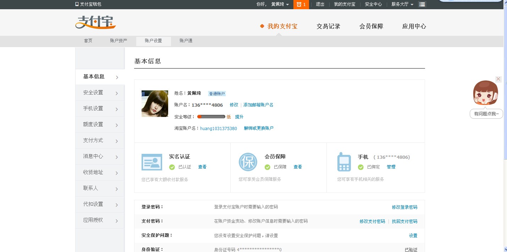Screen dimensions: 507x252
Task: Click the 会员保障 保 circle icon
Action: coord(248,162)
